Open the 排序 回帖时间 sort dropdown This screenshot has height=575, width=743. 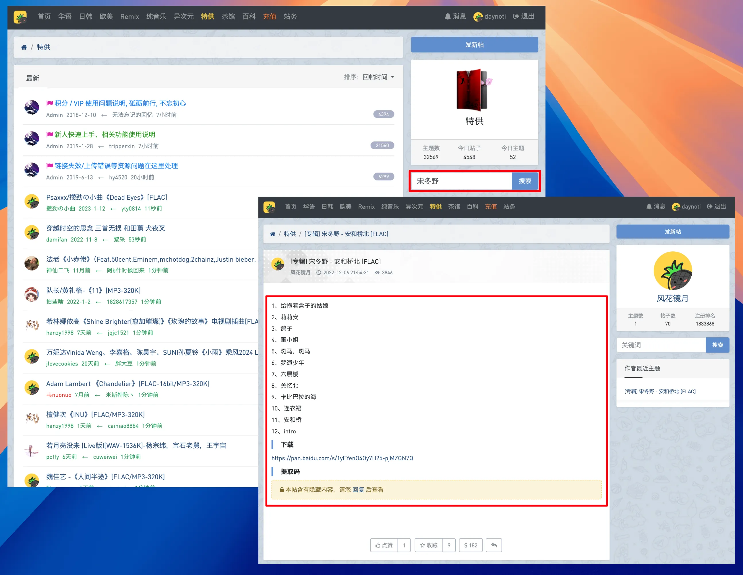(378, 77)
